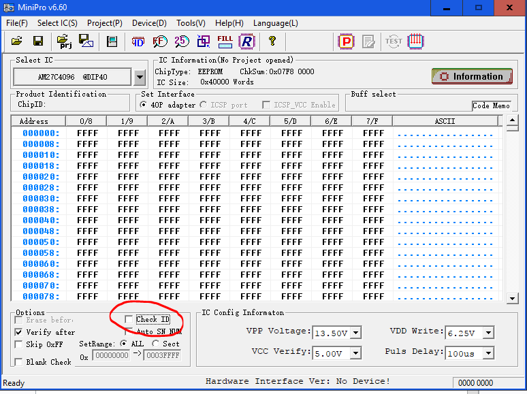
Task: Click FFFF cell in 7/F column of row 000020
Action: (373, 177)
